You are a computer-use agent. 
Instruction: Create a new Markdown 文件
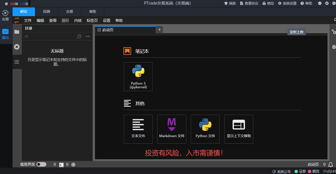(172, 129)
